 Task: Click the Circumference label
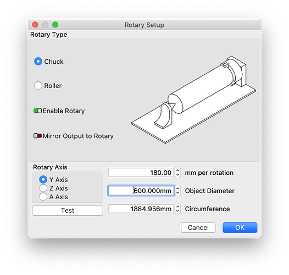[207, 209]
